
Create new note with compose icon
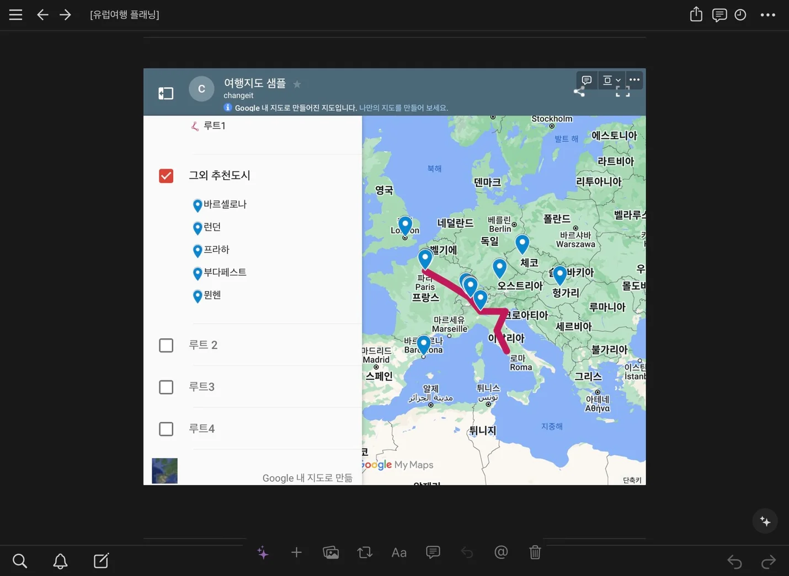102,561
